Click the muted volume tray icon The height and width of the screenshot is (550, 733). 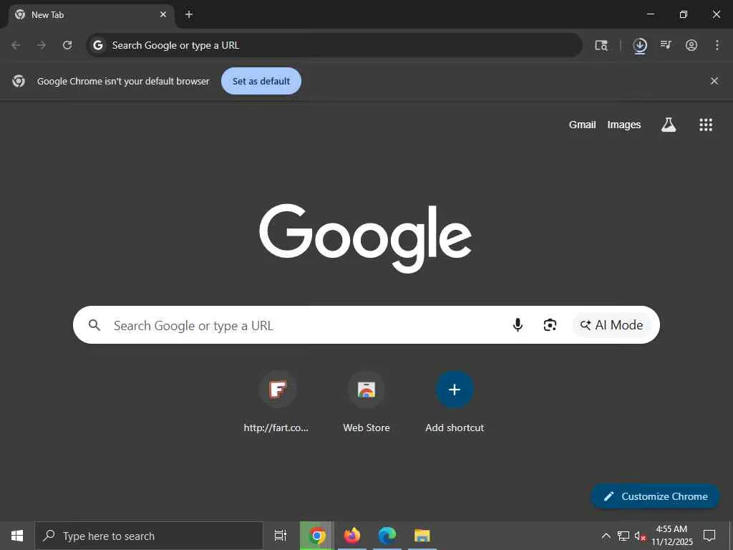pyautogui.click(x=640, y=536)
